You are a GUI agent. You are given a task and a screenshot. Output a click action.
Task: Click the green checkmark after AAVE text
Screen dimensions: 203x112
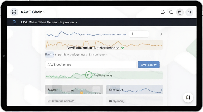click(x=123, y=48)
